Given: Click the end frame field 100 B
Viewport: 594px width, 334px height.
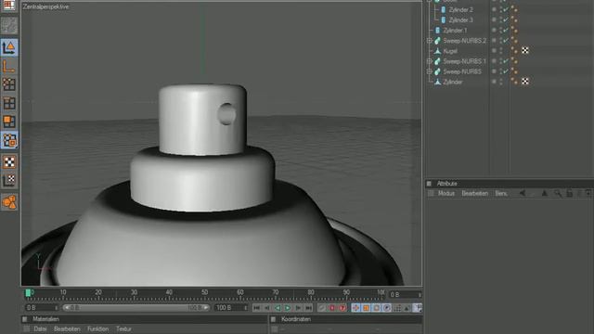Looking at the screenshot, I should point(231,308).
